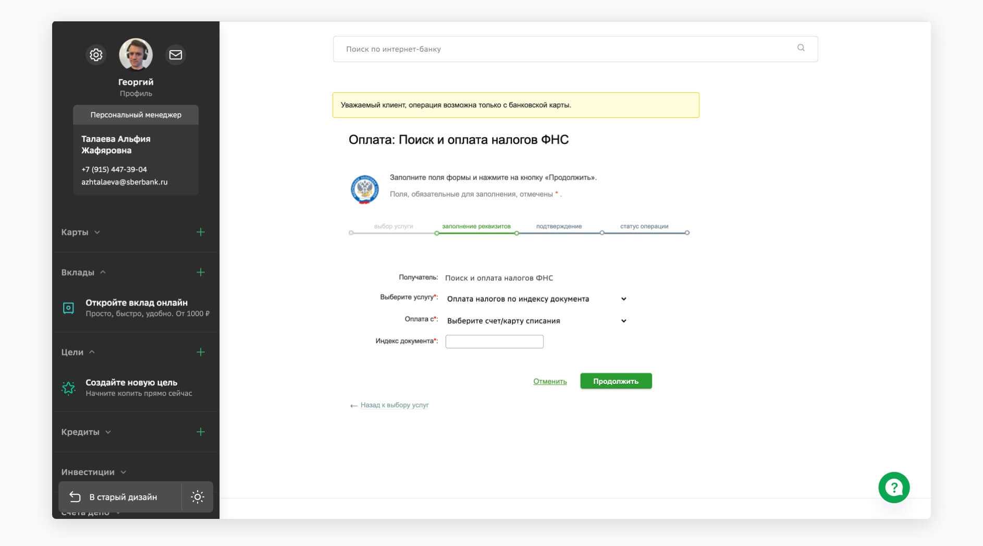Expand the Инвестиции menu section
The height and width of the screenshot is (546, 983).
click(94, 472)
